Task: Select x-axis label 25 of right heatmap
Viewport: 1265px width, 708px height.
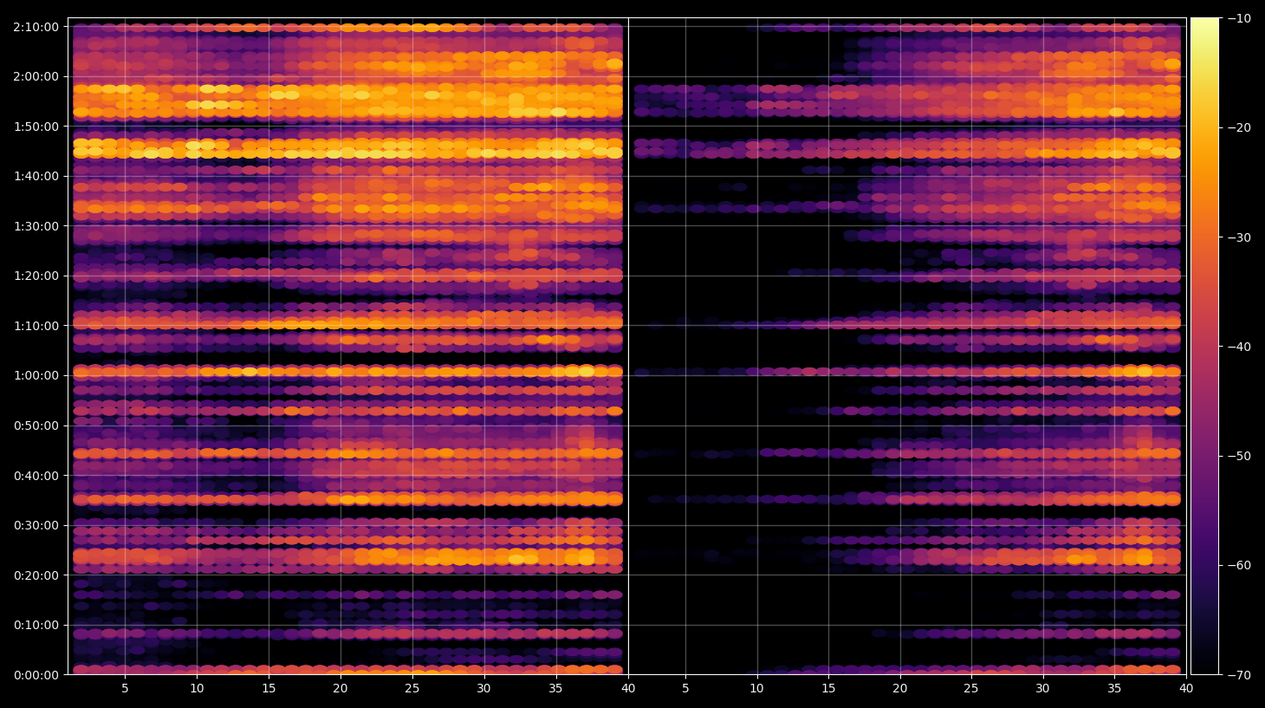Action: pyautogui.click(x=971, y=689)
